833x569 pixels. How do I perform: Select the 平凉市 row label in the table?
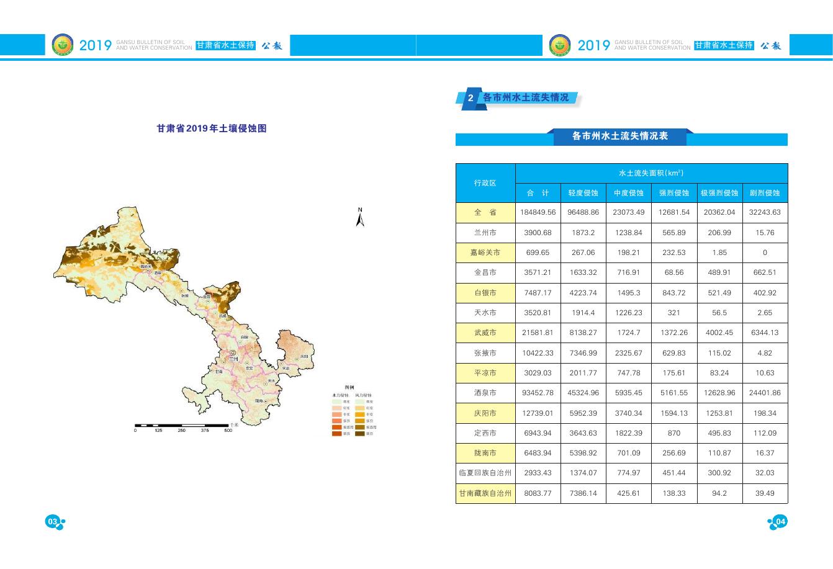pos(485,373)
